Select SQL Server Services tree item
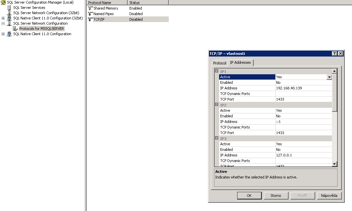 coord(29,8)
